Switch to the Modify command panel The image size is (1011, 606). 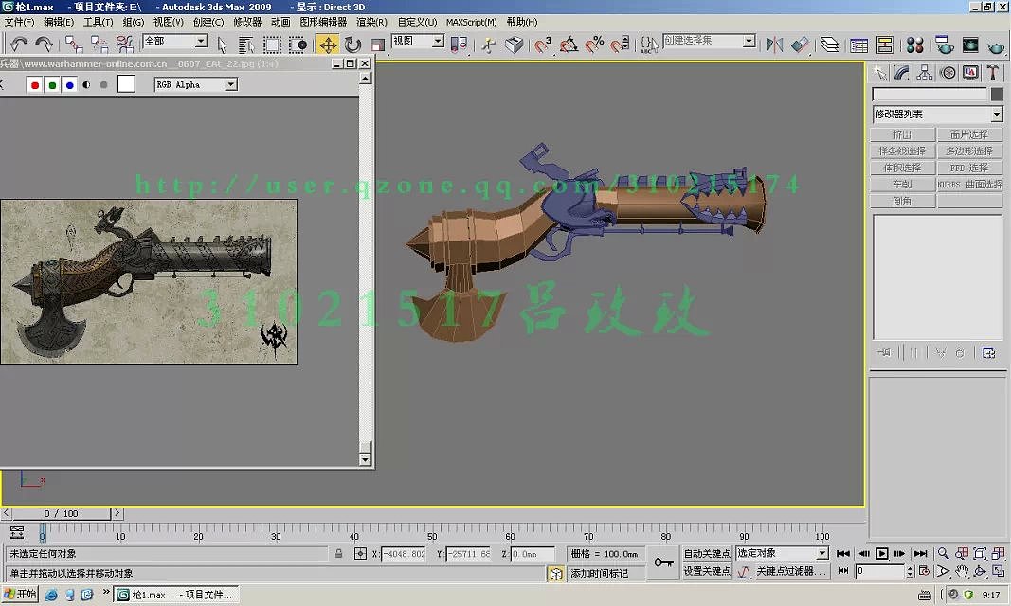coord(901,72)
